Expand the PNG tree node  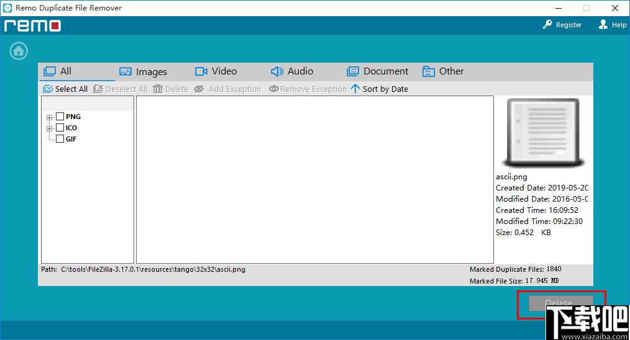click(50, 118)
